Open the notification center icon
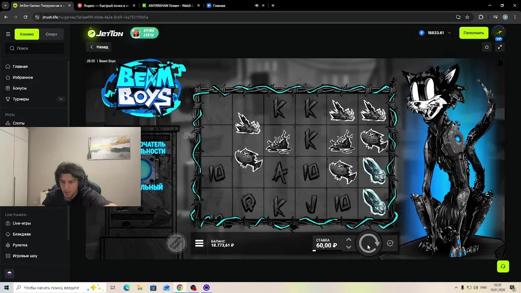 [512, 288]
